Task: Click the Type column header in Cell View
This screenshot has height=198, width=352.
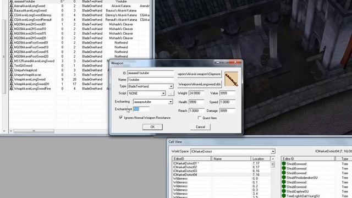Action: 344,159
